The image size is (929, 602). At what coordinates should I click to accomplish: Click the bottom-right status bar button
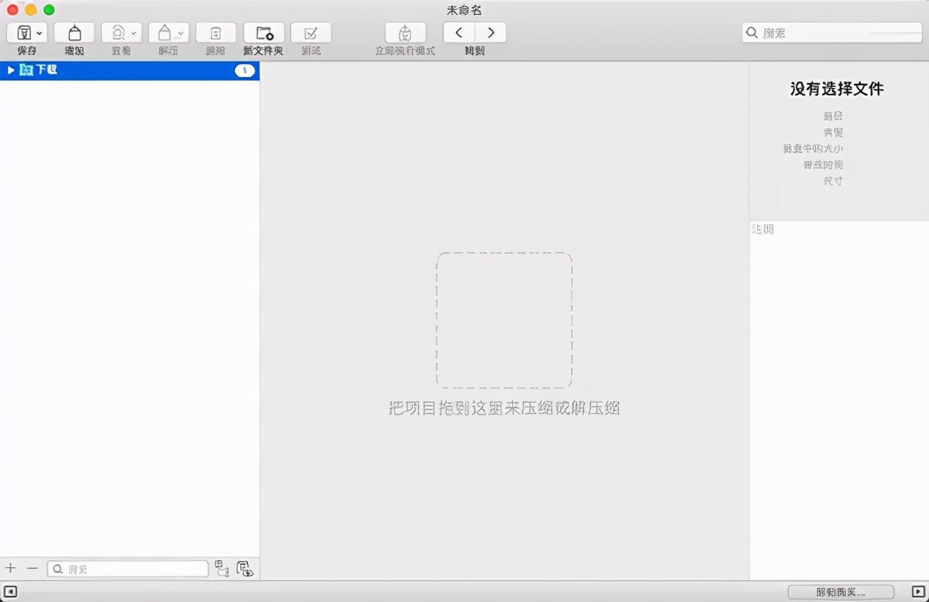[x=840, y=592]
